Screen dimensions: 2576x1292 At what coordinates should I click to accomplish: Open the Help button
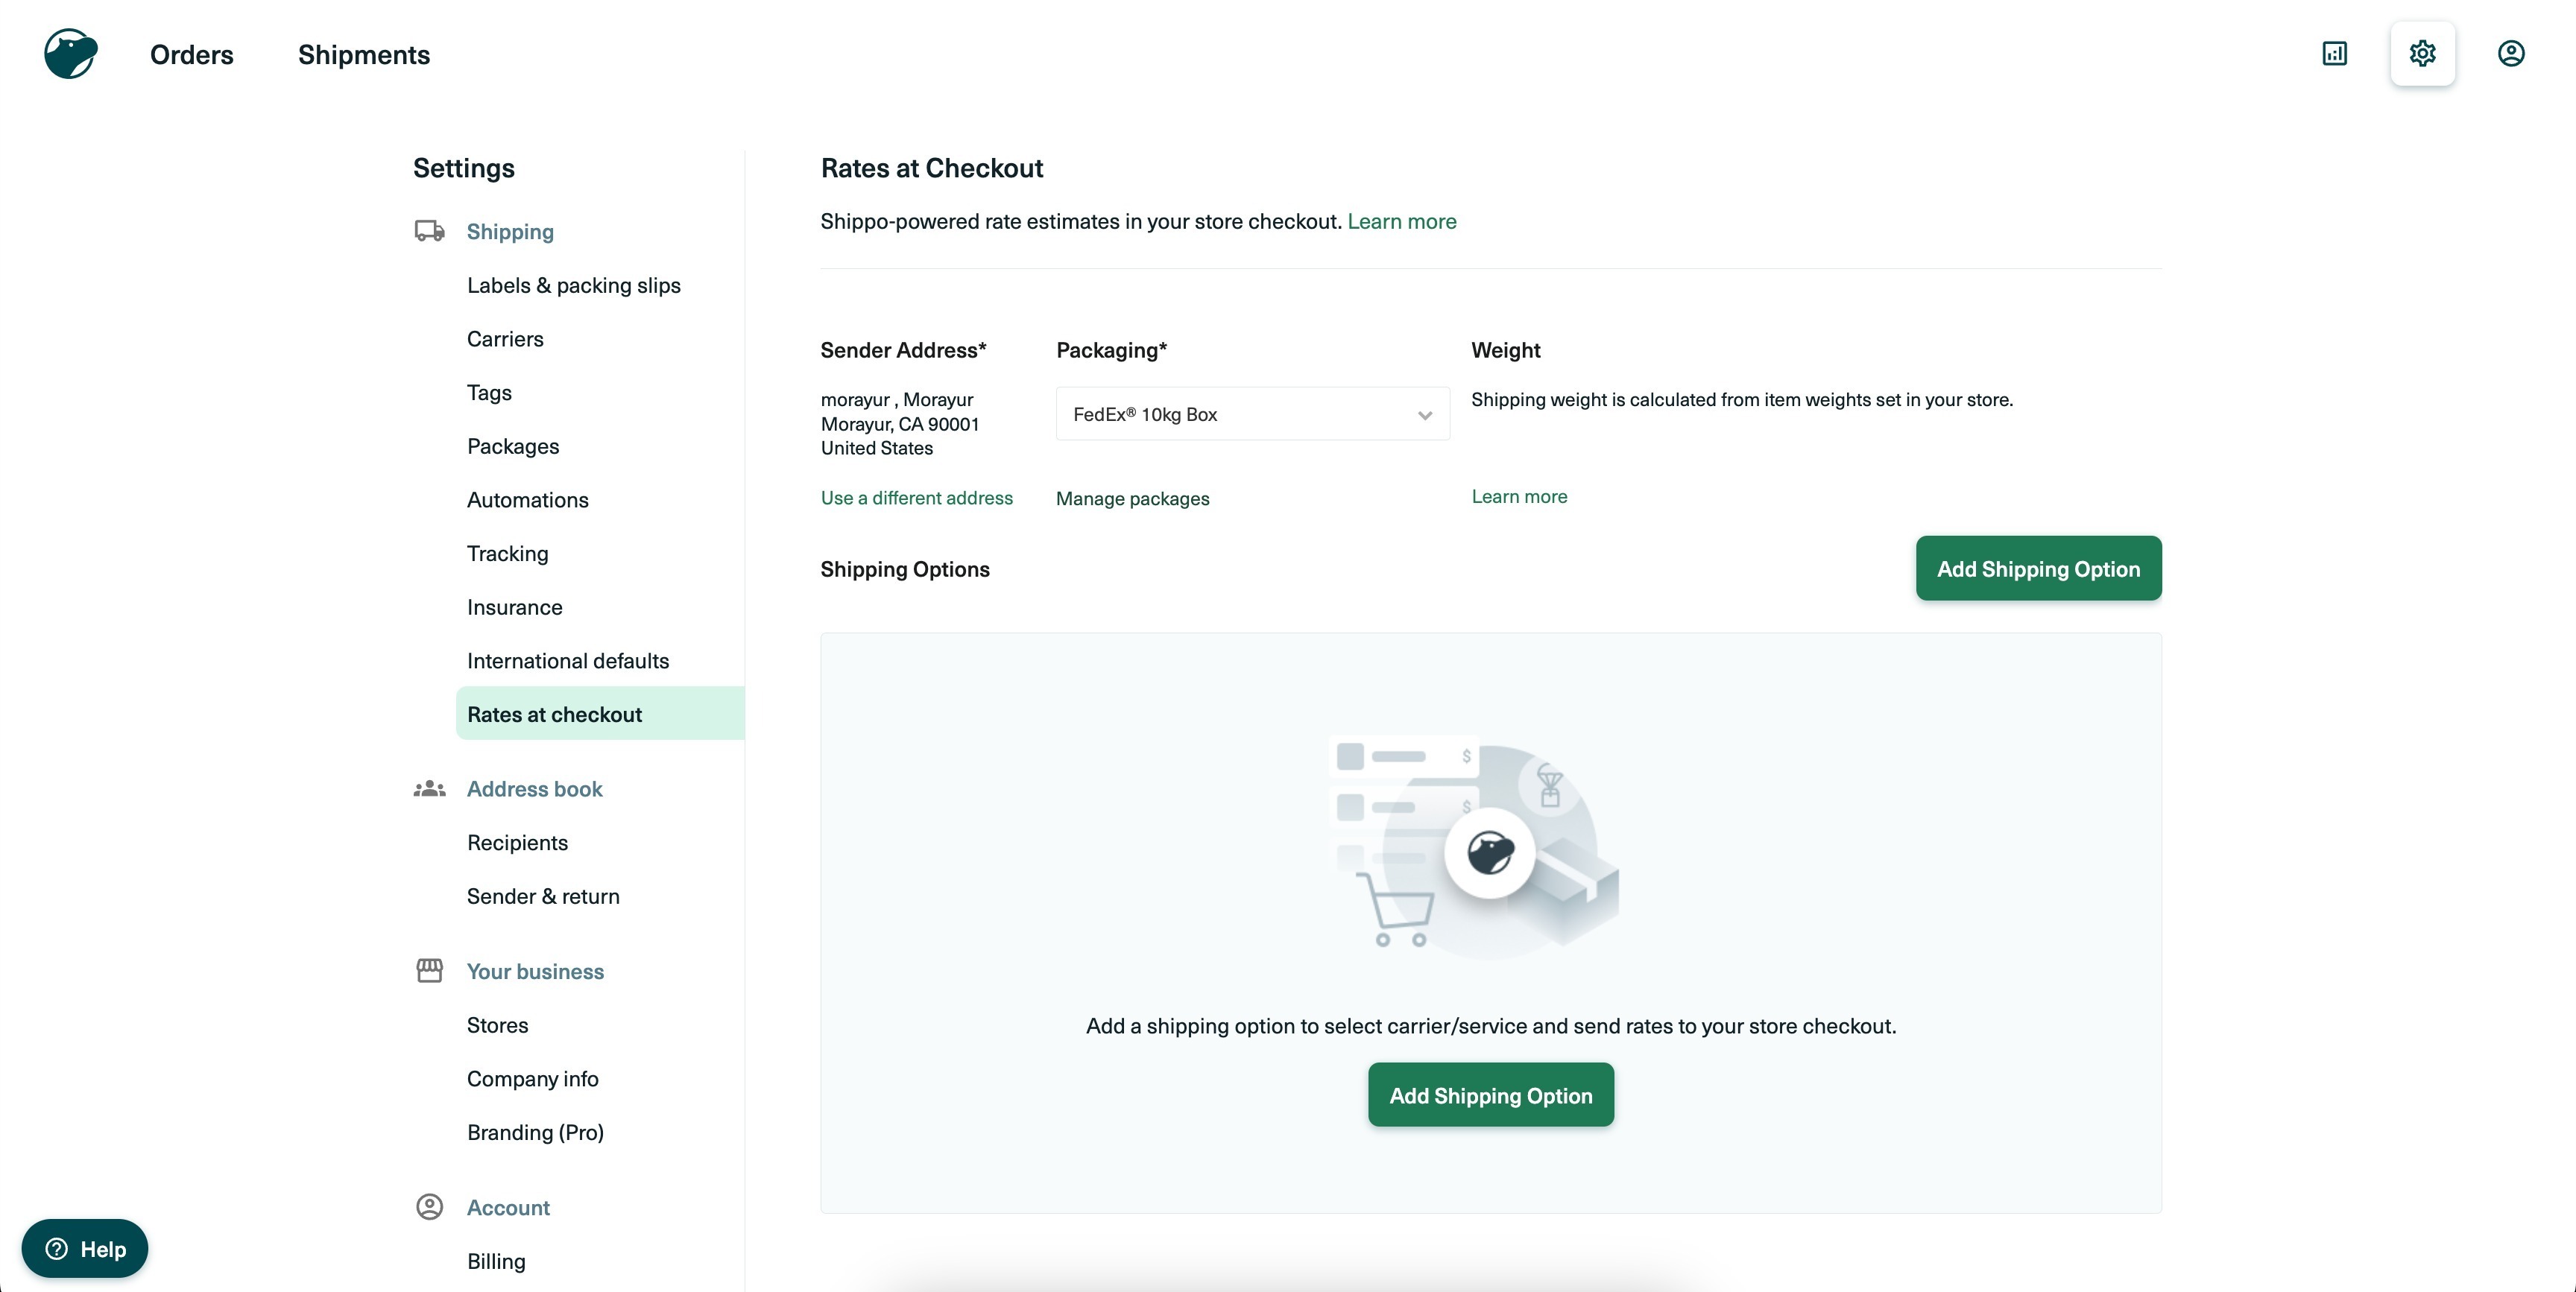point(85,1248)
